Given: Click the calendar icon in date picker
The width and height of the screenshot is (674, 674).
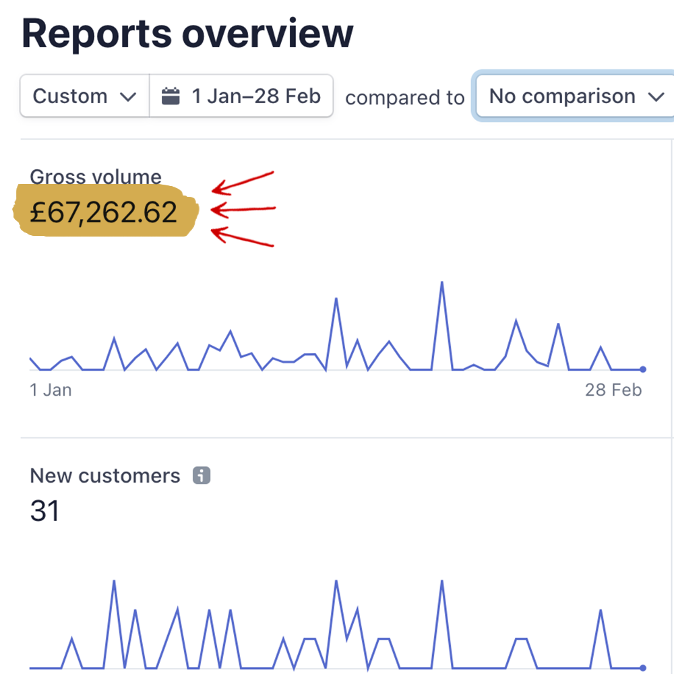Looking at the screenshot, I should click(171, 96).
